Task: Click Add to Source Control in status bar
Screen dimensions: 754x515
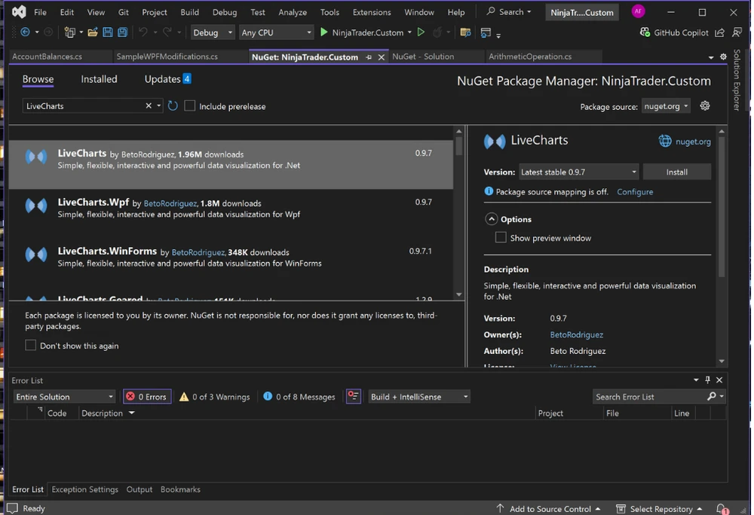Action: coord(549,508)
